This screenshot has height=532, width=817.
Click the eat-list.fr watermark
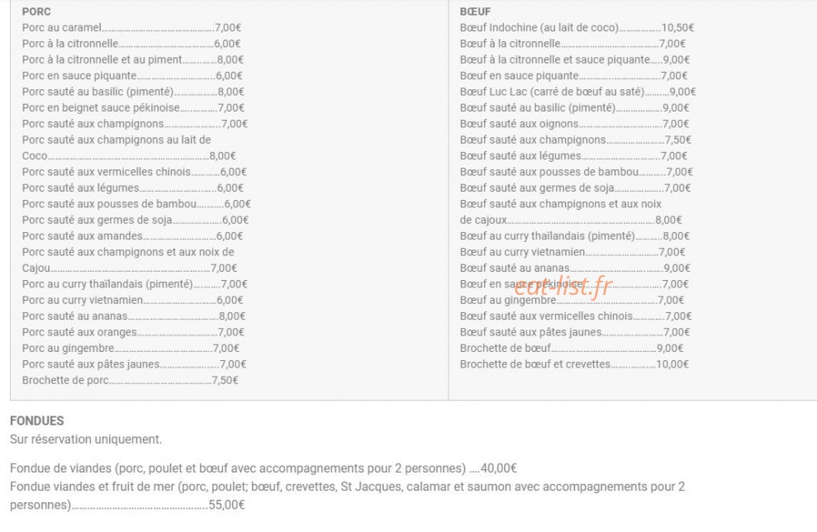point(563,286)
